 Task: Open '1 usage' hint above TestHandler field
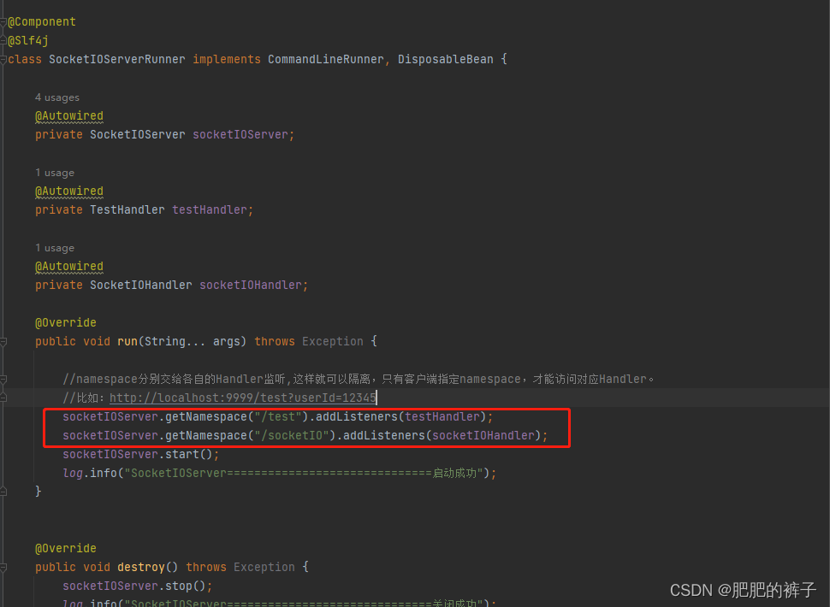[x=55, y=173]
